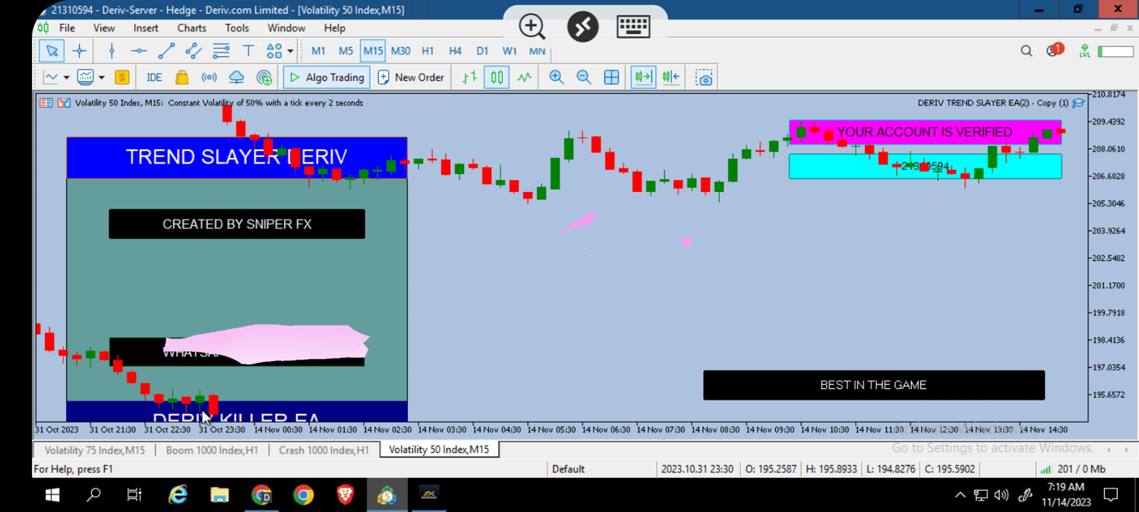Set timeframe to M1

[x=318, y=51]
